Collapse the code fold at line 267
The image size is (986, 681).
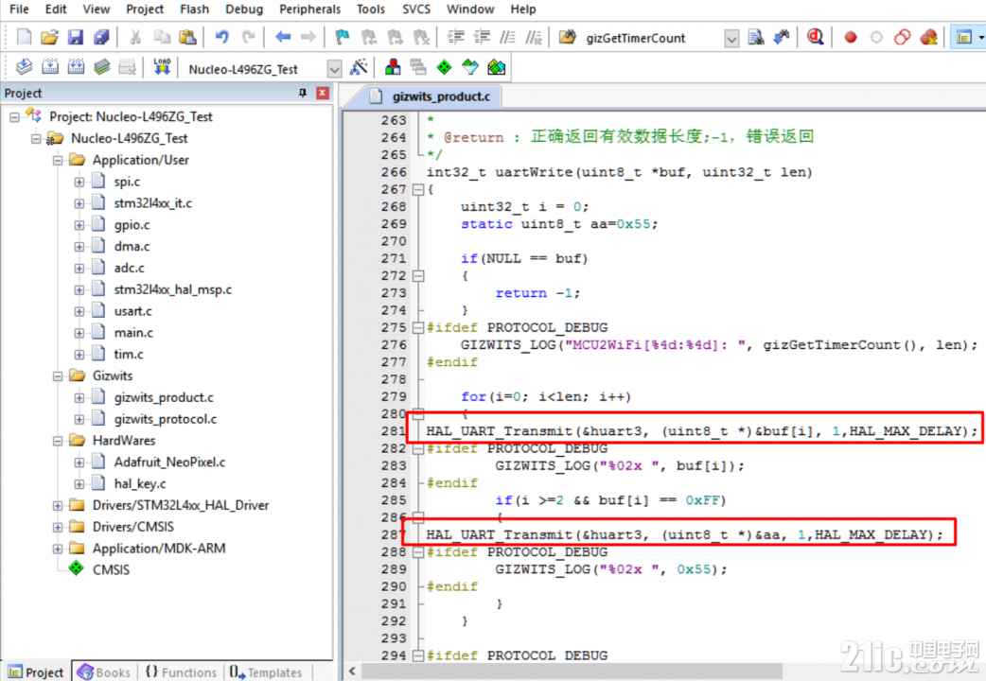click(417, 189)
